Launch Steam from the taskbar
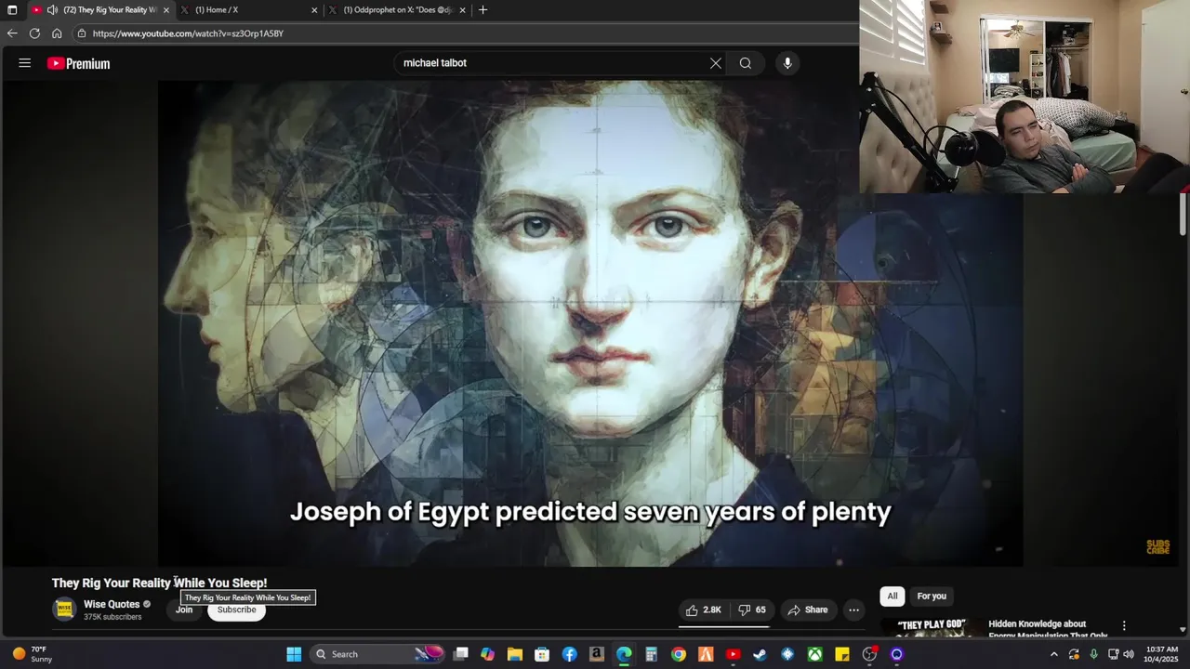The width and height of the screenshot is (1190, 669). click(760, 654)
